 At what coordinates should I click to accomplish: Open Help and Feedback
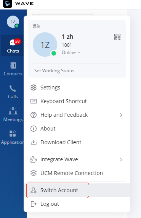click(77, 115)
